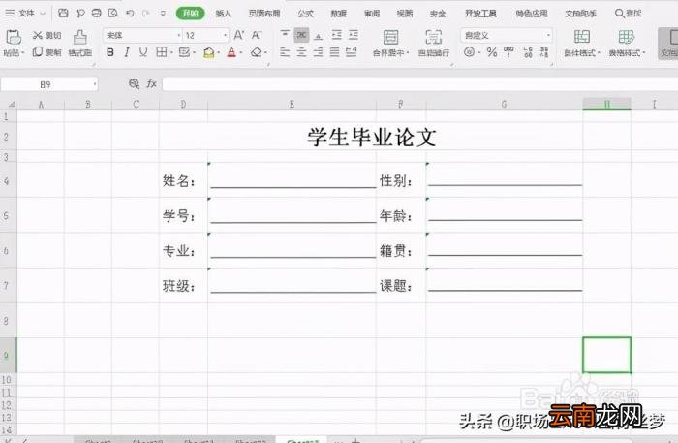Align cell text right

[x=319, y=52]
